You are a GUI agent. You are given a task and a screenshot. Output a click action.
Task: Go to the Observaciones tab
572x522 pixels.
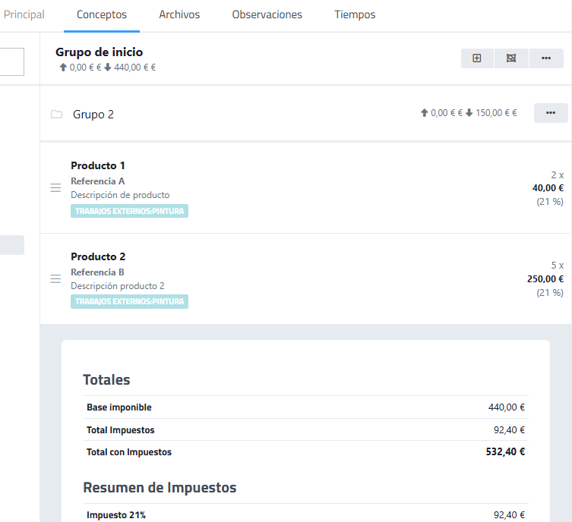pos(267,14)
